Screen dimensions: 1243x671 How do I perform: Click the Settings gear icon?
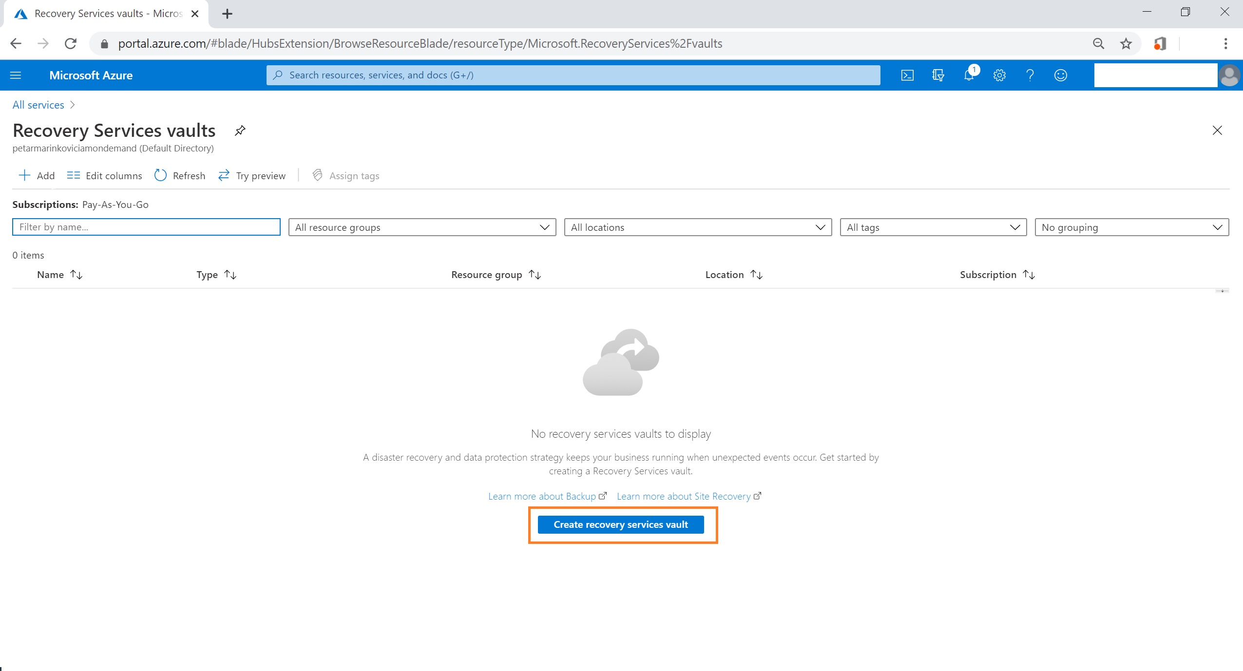pyautogui.click(x=998, y=75)
